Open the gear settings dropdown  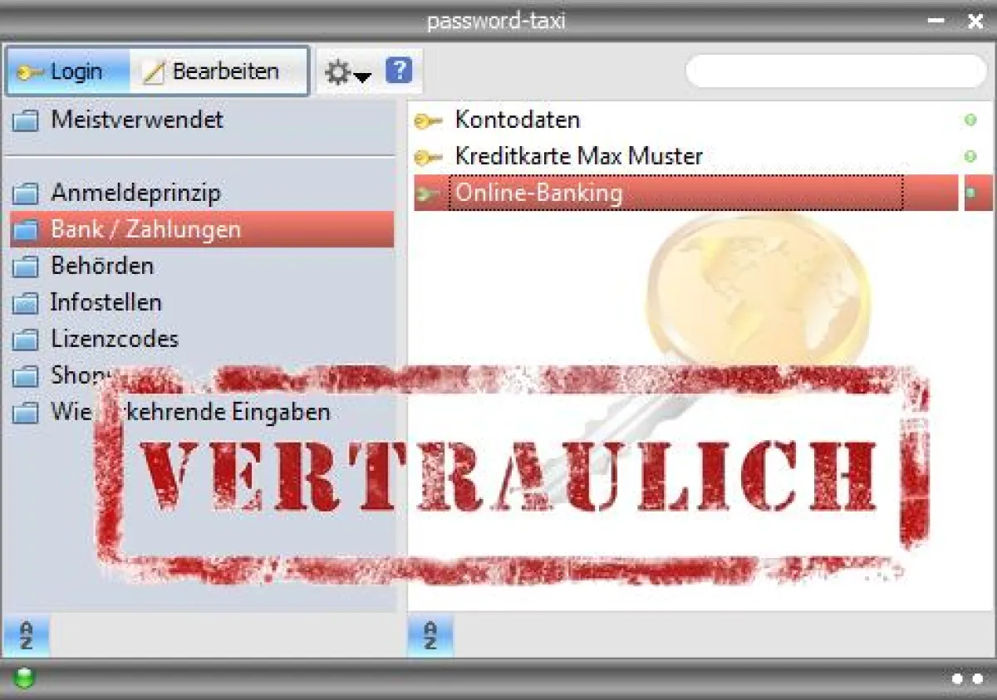346,72
